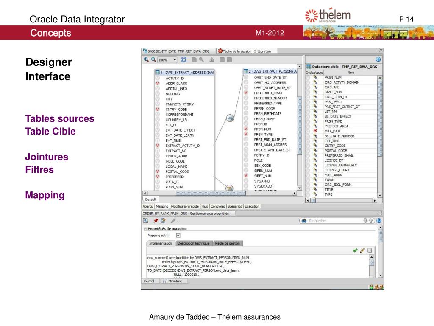Image resolution: width=434 pixels, height=326 pixels.
Task: Click the DWS_EXTRACT_PERSON table header
Action: [x=270, y=71]
